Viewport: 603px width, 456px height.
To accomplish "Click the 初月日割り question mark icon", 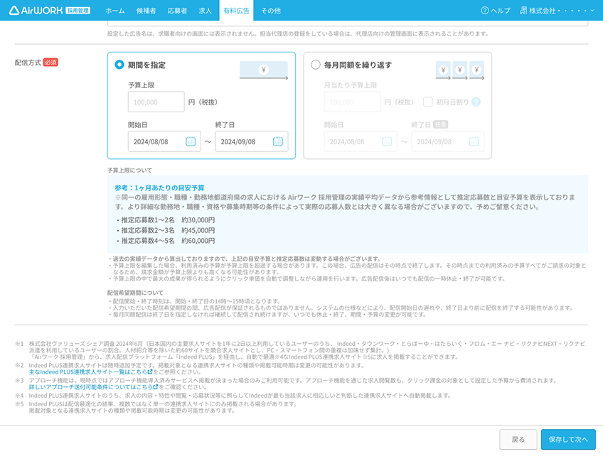I will click(x=476, y=102).
